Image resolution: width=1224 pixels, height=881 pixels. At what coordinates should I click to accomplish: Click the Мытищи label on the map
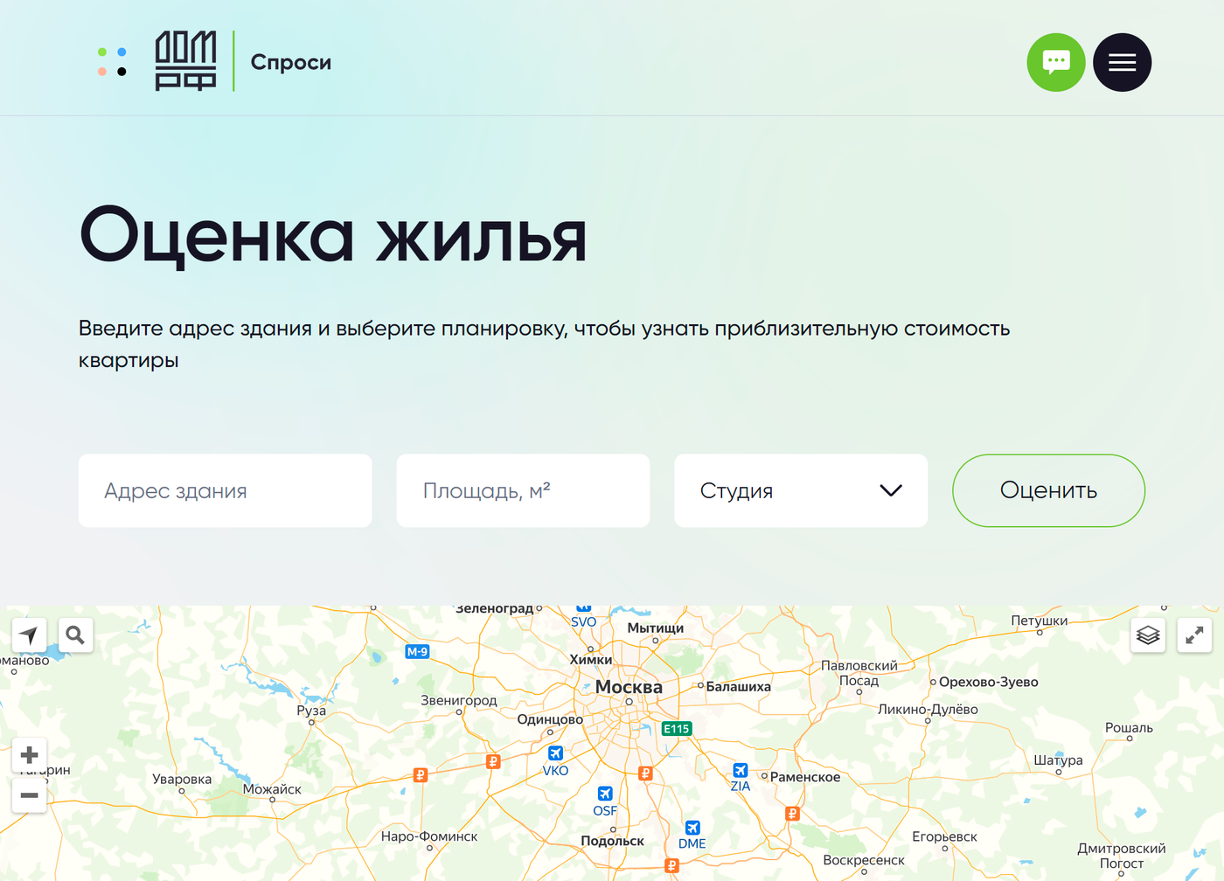656,628
